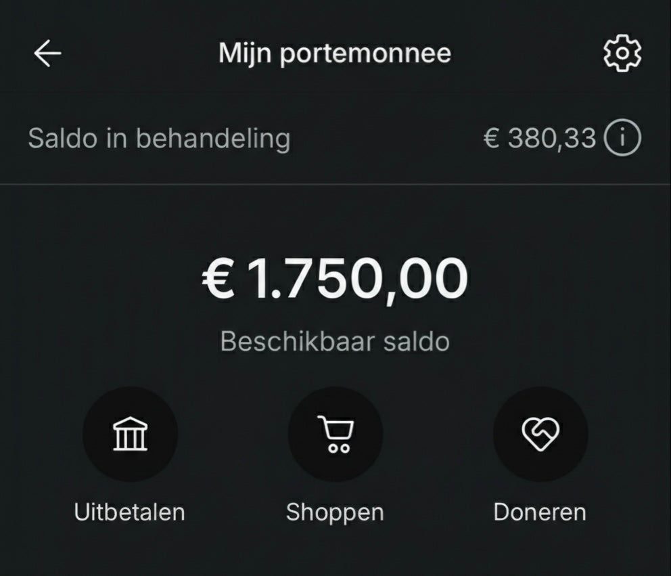This screenshot has width=671, height=576.
Task: Tap the heart donate icon
Action: pos(540,434)
